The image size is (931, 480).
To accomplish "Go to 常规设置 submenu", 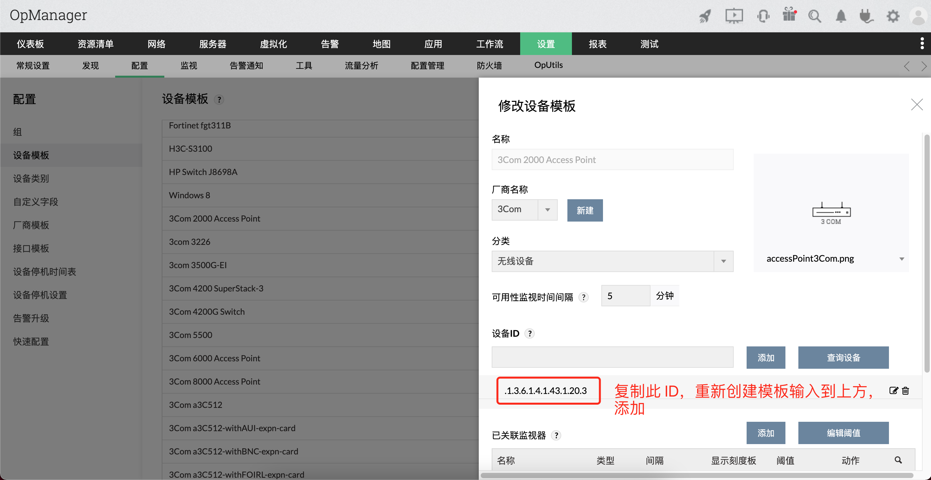I will (x=33, y=65).
